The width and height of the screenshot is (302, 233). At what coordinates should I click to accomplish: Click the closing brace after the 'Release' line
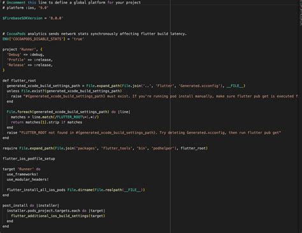[3, 70]
